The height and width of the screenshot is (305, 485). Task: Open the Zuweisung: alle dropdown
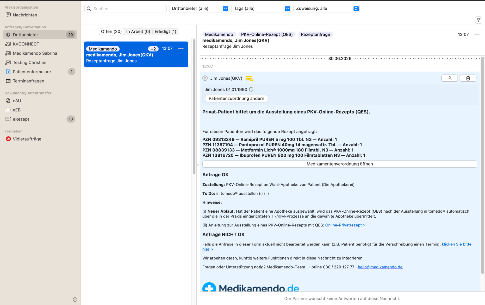(x=326, y=8)
